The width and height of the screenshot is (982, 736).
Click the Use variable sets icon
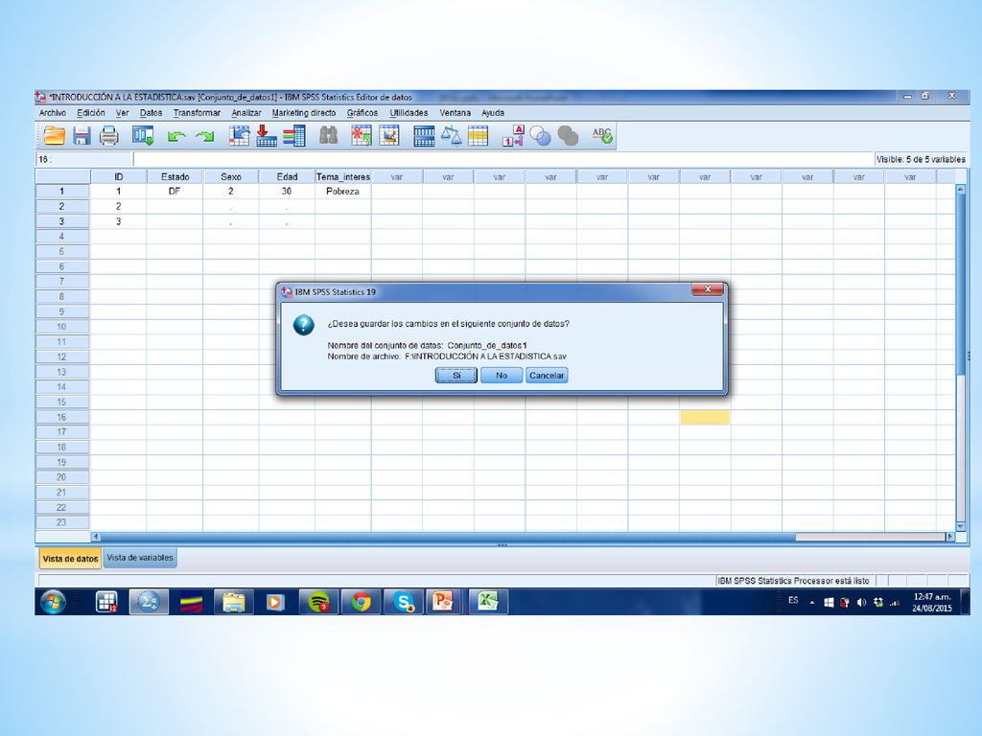(540, 135)
